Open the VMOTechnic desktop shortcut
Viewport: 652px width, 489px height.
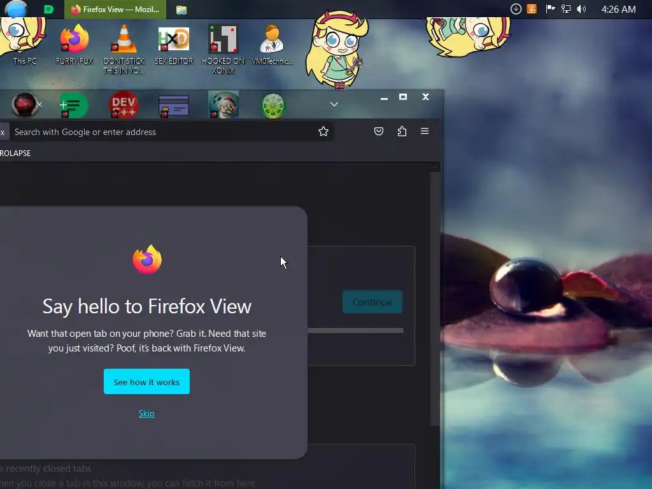tap(273, 45)
